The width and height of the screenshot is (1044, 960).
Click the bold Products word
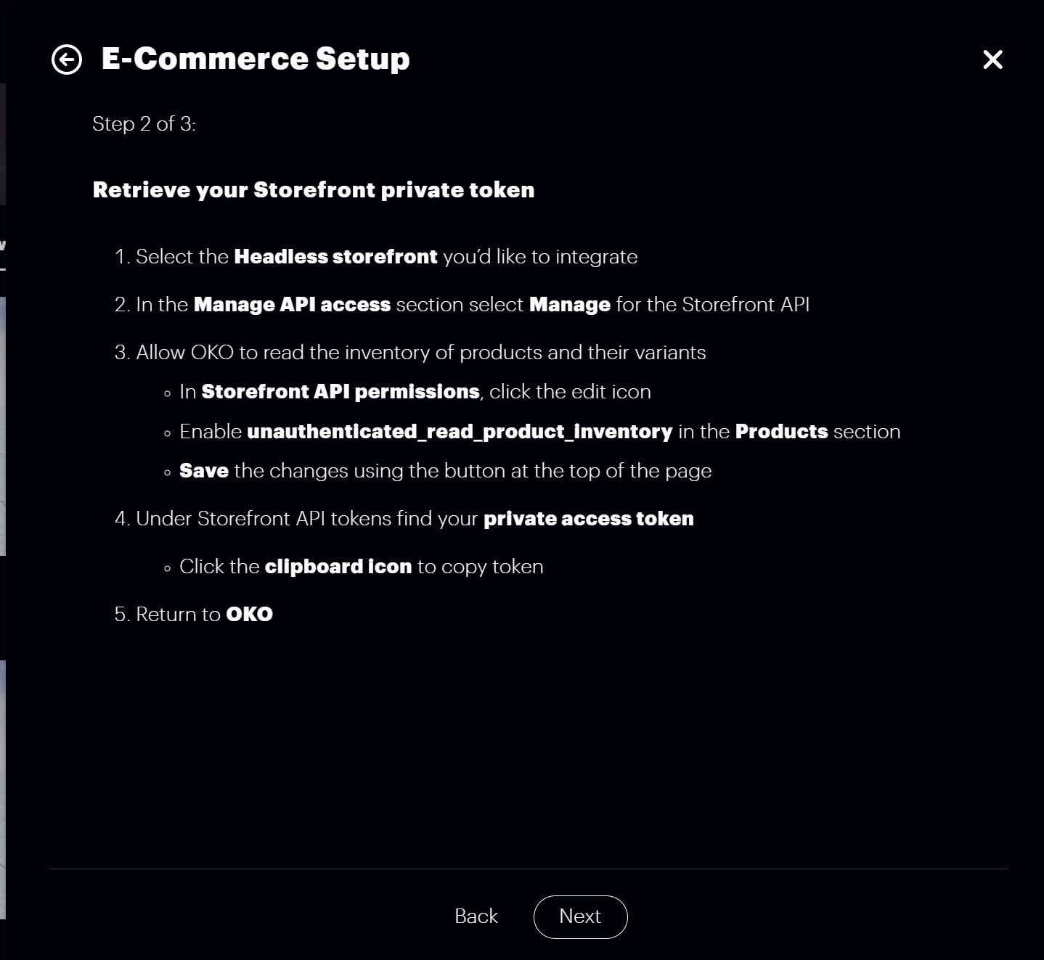coord(781,432)
